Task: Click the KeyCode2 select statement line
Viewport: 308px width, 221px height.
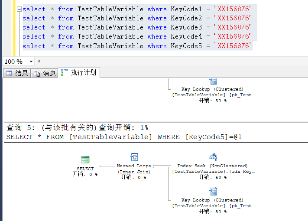Action: pos(136,18)
